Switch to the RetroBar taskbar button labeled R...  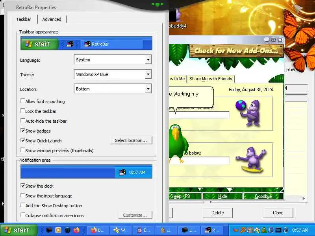[x=213, y=230]
